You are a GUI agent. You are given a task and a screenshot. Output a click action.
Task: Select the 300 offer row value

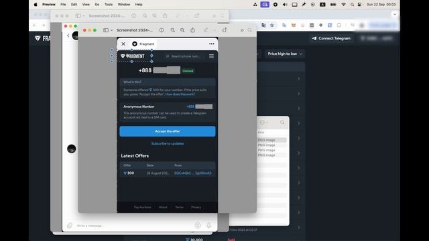click(129, 173)
